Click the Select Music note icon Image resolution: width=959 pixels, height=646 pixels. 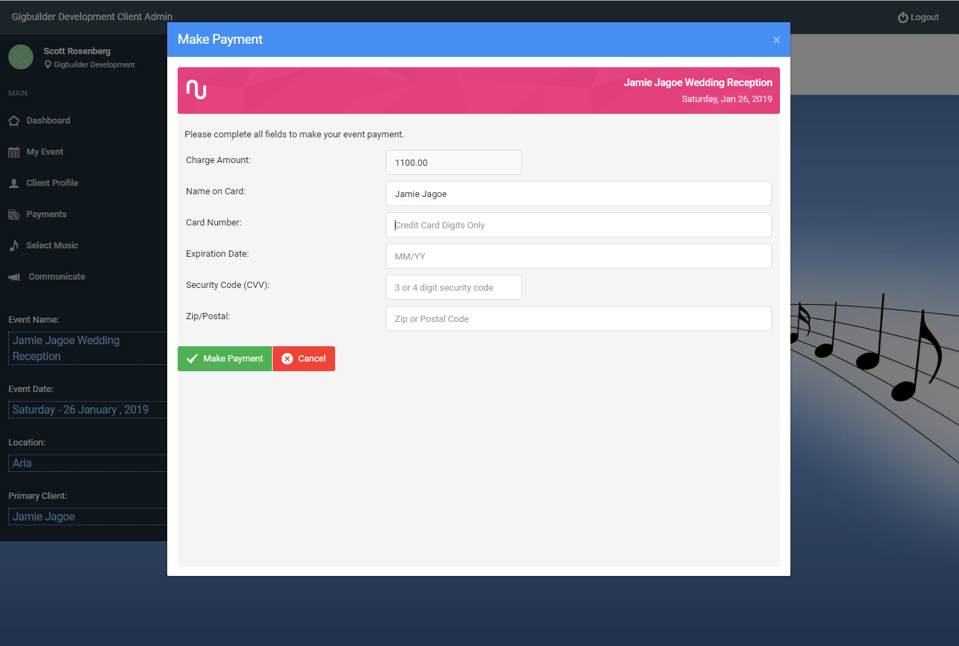tap(14, 246)
